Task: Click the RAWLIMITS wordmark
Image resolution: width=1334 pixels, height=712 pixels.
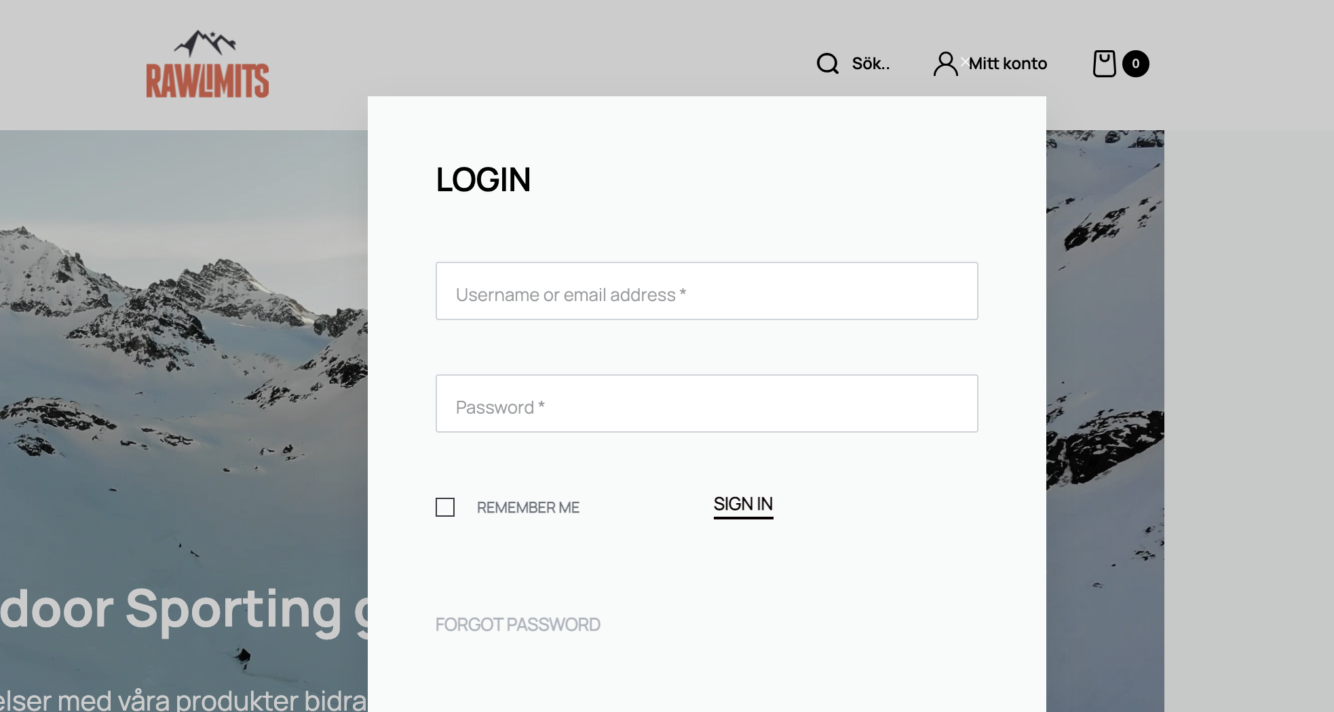Action: tap(208, 81)
